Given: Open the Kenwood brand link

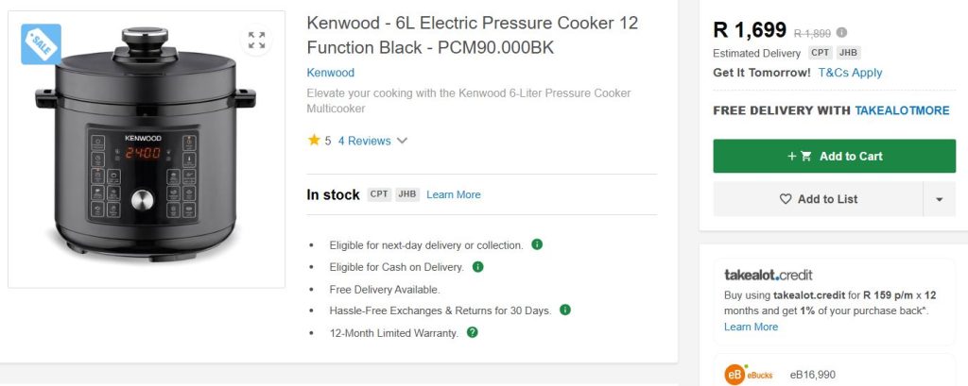Looking at the screenshot, I should click(331, 73).
